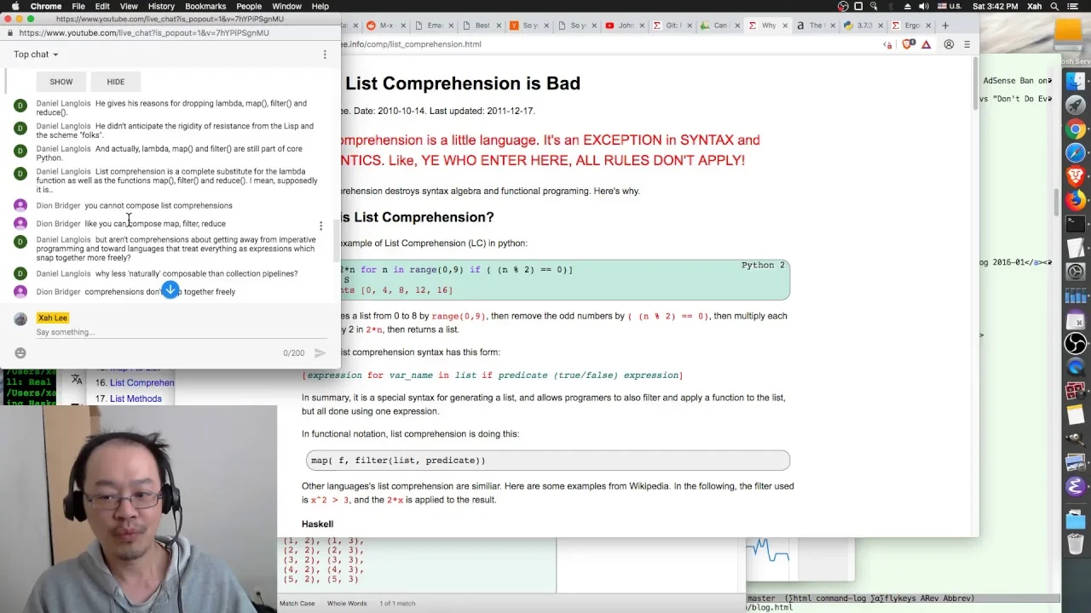Click the Brave Shields lion icon in toolbar
This screenshot has width=1091, height=613.
[x=908, y=44]
